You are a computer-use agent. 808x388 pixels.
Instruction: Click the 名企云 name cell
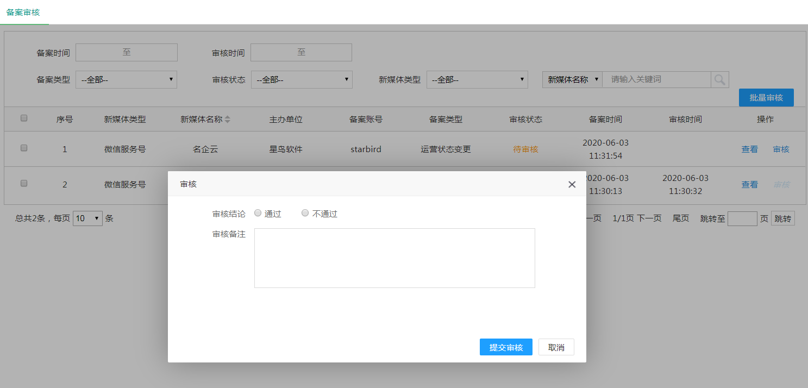click(x=205, y=149)
